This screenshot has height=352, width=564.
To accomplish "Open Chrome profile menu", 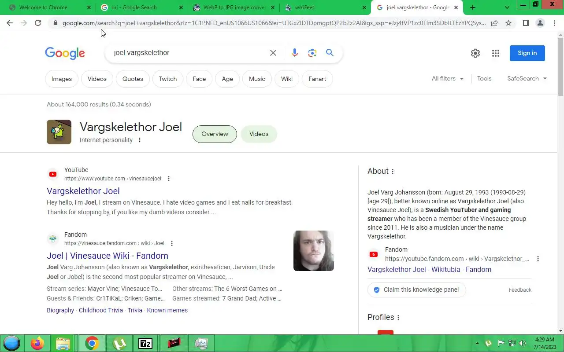I will (540, 23).
